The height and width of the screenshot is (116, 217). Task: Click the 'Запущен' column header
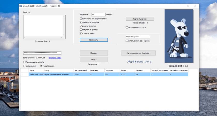coord(112,71)
